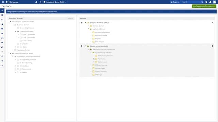Open help via the question mark icon
The width and height of the screenshot is (218, 122).
(x=206, y=2)
